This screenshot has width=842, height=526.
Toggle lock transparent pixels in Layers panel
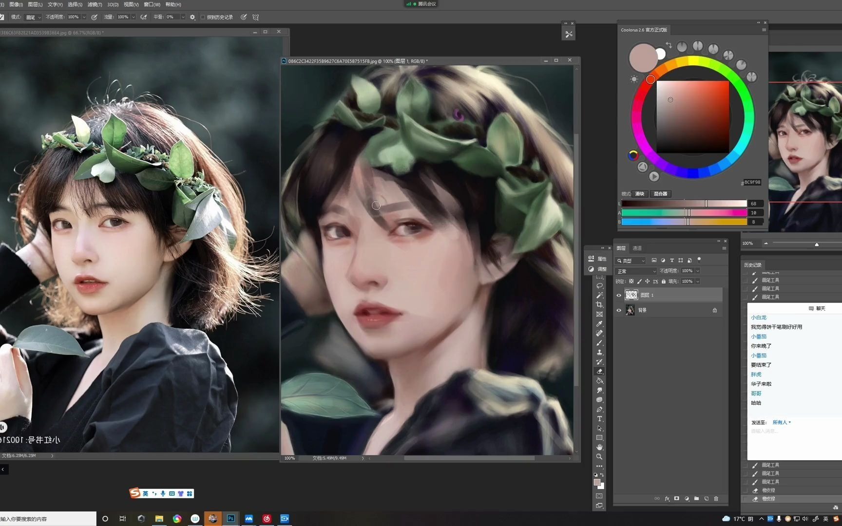click(631, 282)
